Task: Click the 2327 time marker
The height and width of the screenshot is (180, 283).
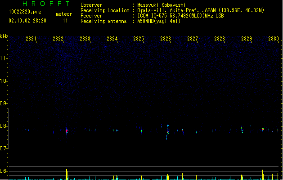Action: tap(193, 39)
